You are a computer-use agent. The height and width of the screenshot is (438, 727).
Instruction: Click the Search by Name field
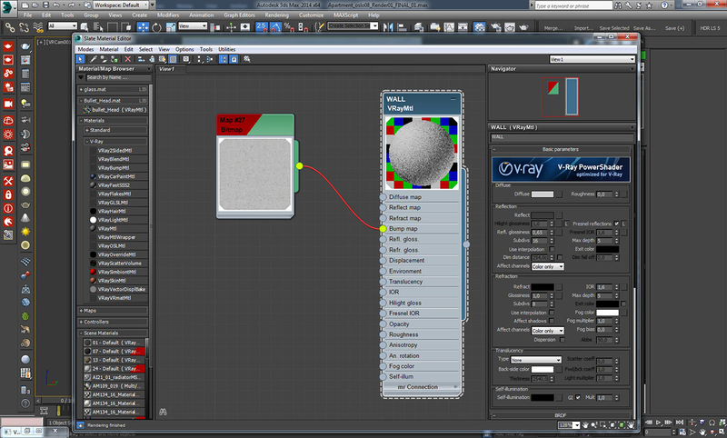click(x=118, y=77)
